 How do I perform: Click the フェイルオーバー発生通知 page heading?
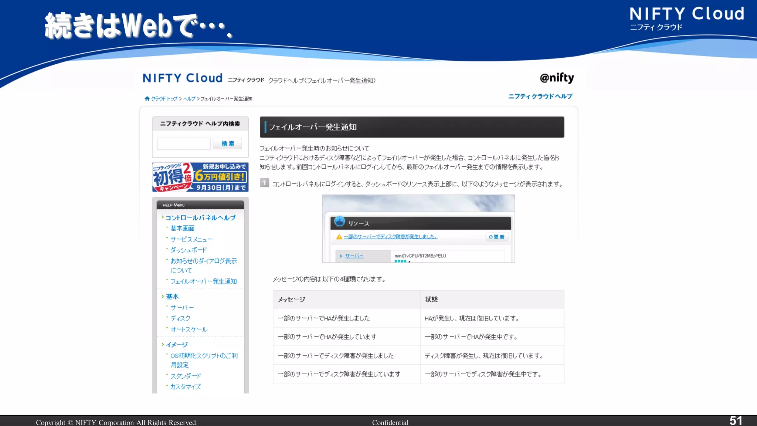coord(412,127)
